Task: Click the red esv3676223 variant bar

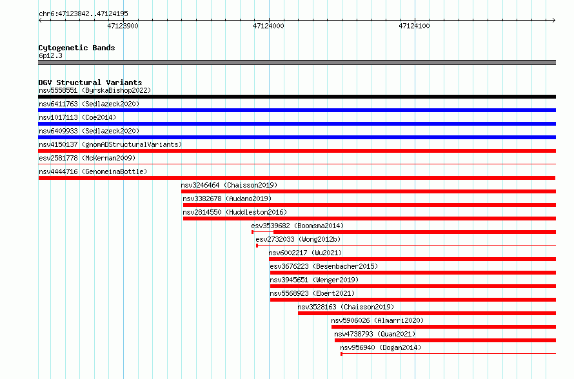Action: coord(413,273)
